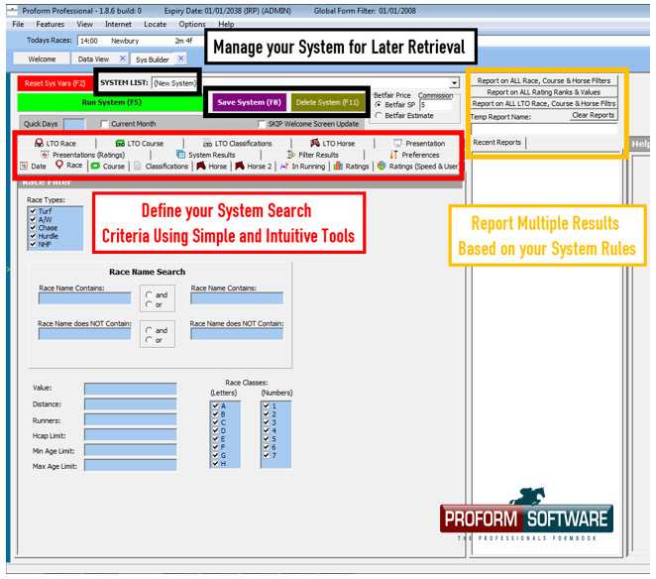Viewport: 656px width, 579px height.
Task: Uncheck race class number 7
Action: click(267, 455)
